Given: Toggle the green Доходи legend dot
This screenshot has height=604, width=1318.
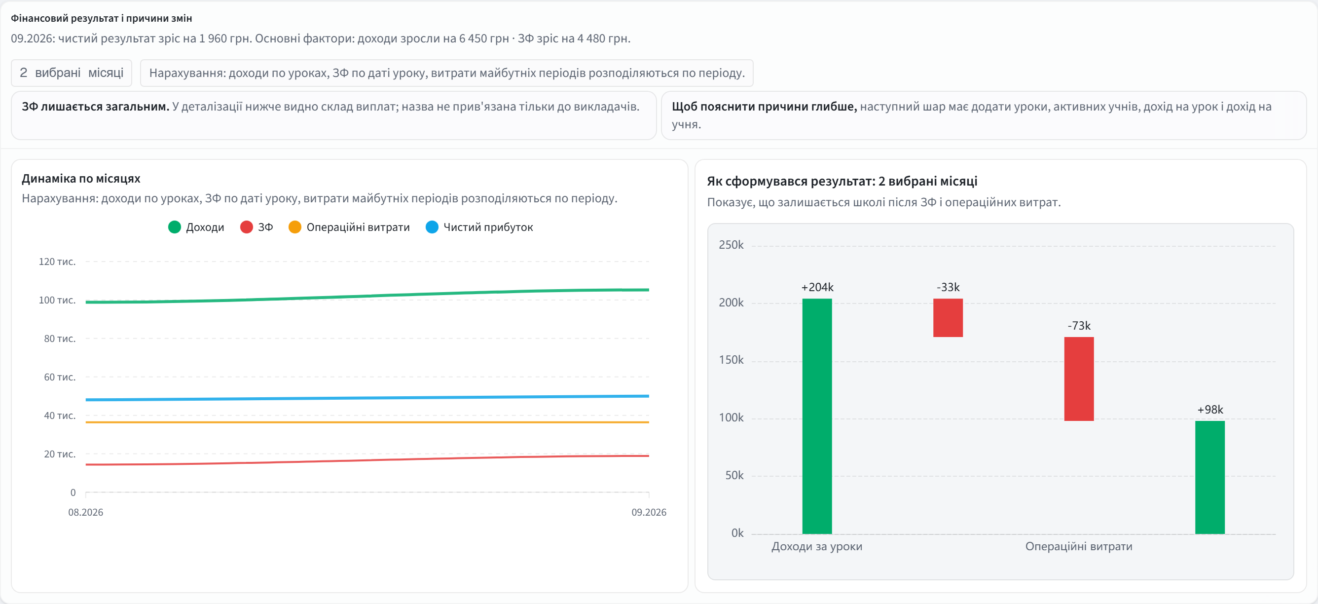Looking at the screenshot, I should pyautogui.click(x=175, y=227).
